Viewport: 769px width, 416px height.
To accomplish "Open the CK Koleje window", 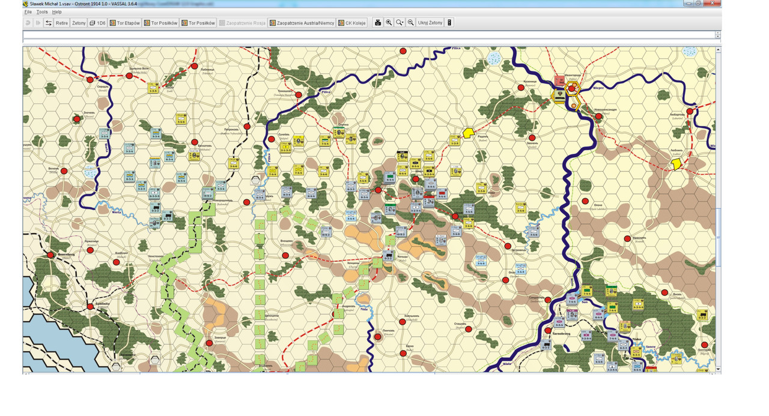I will point(351,23).
